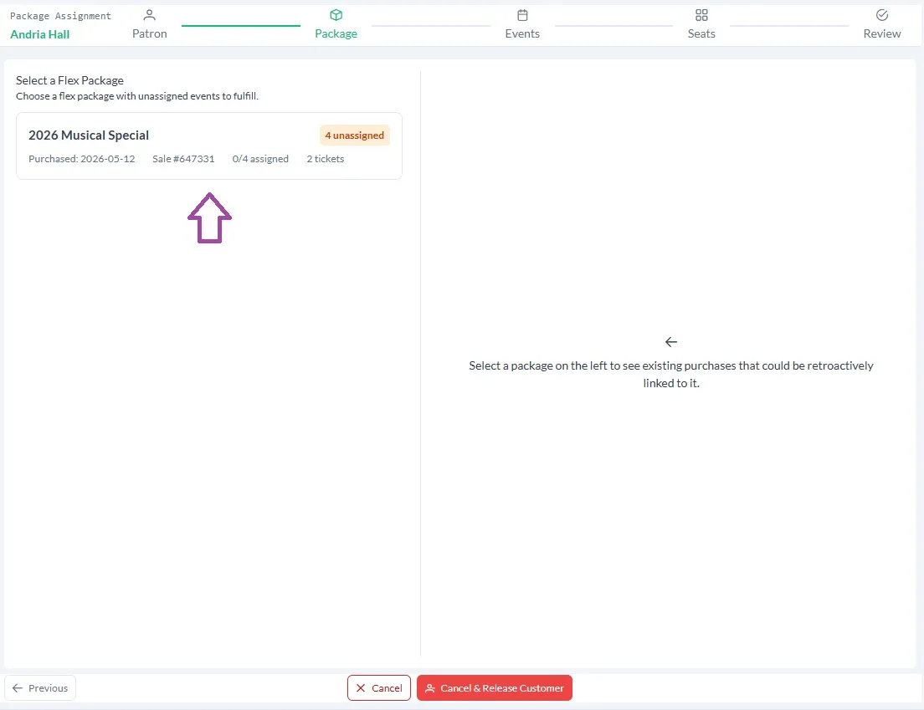The image size is (924, 710).
Task: Click the '4 unassigned' badge
Action: 355,135
